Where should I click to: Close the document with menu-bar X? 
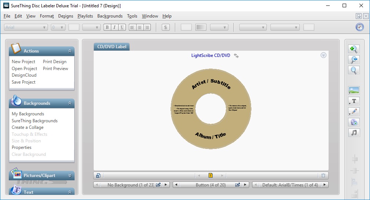366,16
